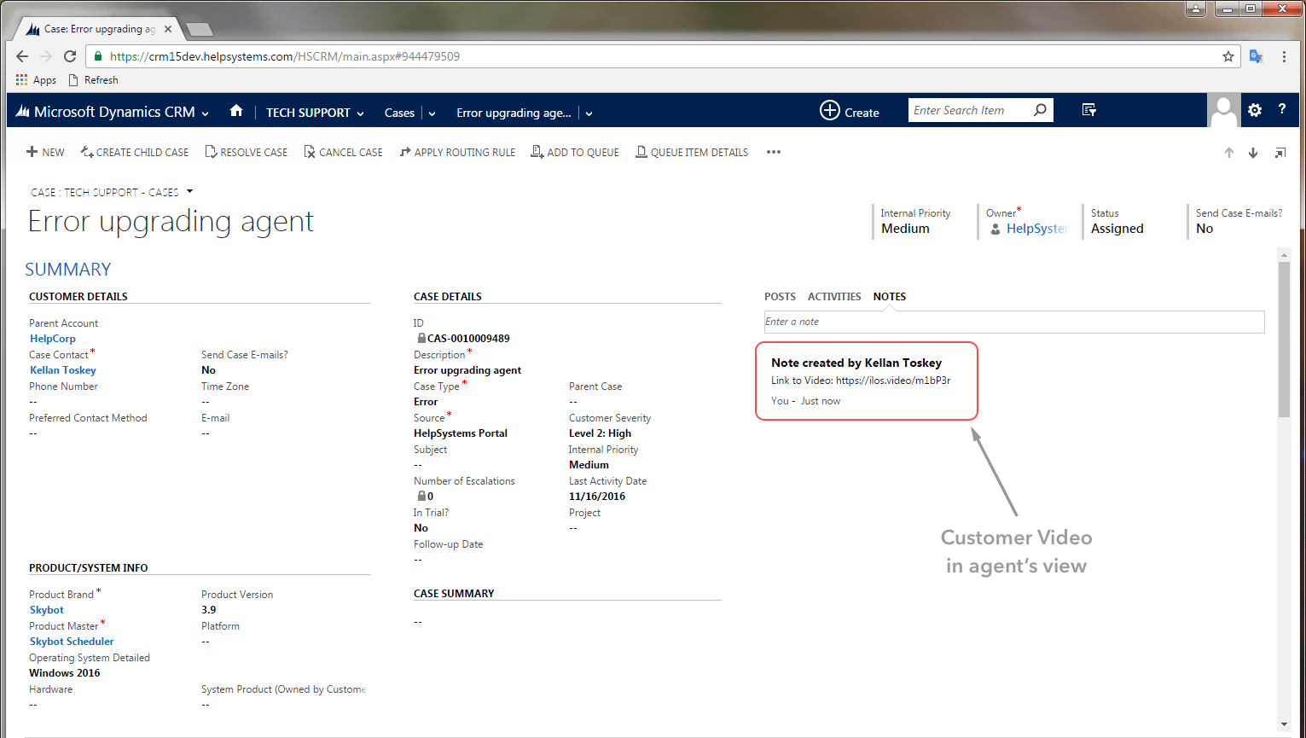This screenshot has width=1306, height=738.
Task: Click the Enter a note field
Action: [x=1014, y=322]
